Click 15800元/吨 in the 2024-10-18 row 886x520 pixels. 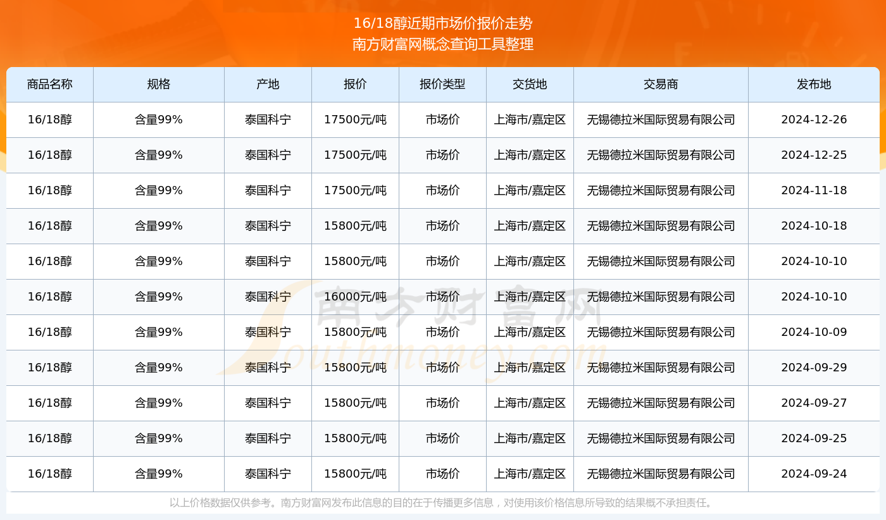[x=355, y=226]
